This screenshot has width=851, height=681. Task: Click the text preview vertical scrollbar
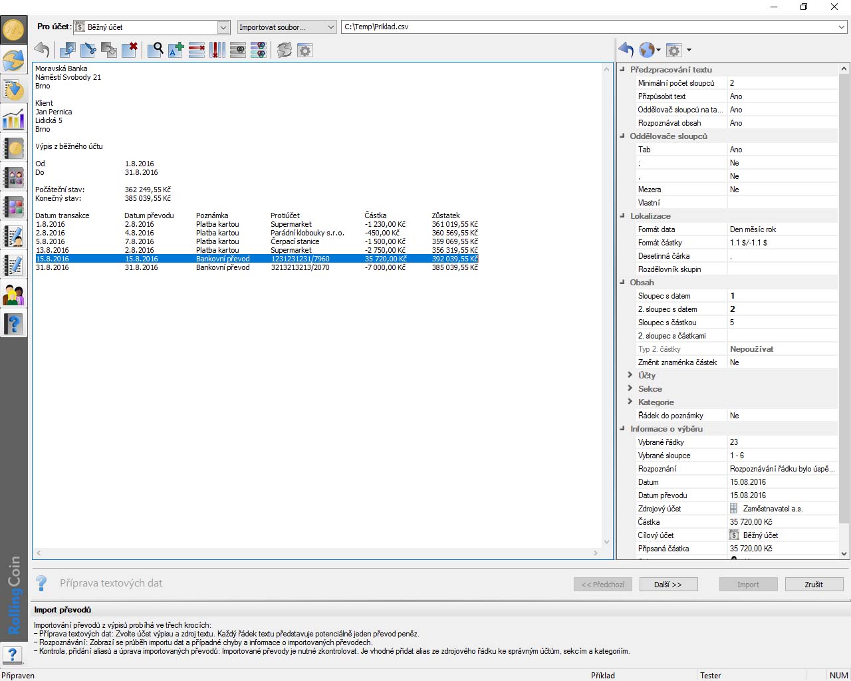pyautogui.click(x=606, y=305)
